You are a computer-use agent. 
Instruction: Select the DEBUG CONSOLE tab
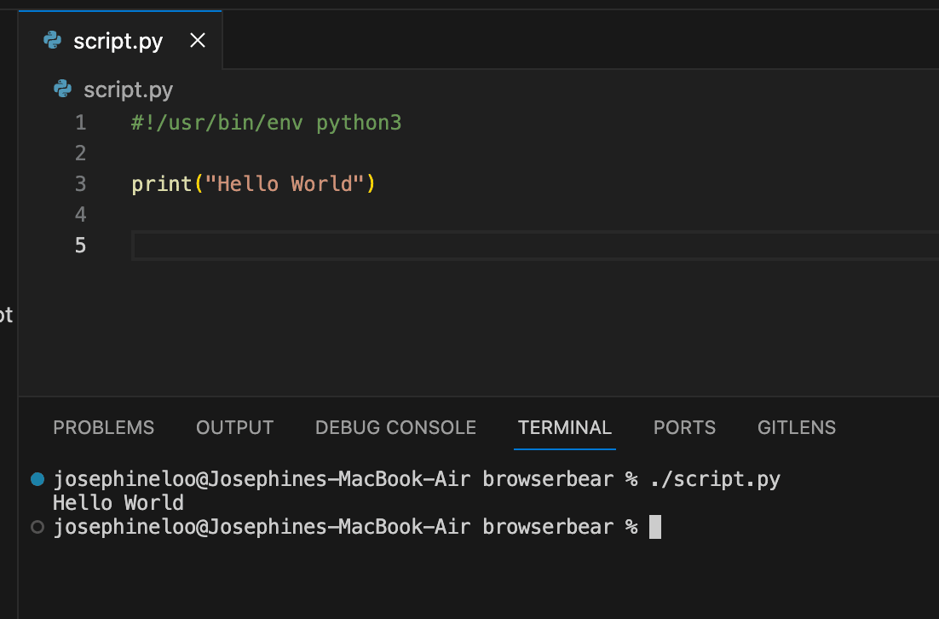(x=395, y=427)
